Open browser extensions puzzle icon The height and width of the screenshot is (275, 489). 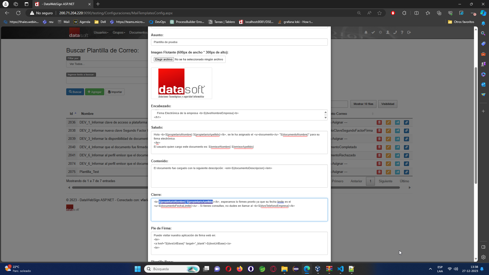click(404, 13)
